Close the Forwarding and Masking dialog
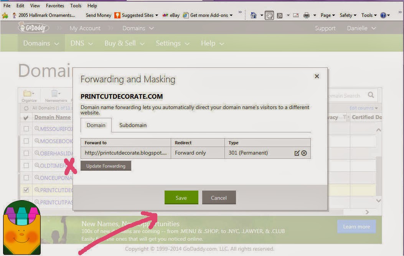This screenshot has height=256, width=404. pos(317,76)
